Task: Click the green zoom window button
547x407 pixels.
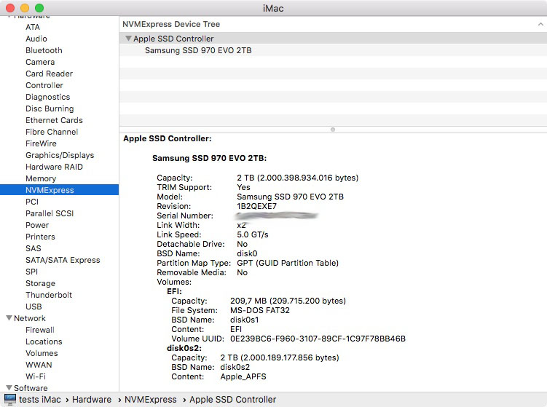Action: pos(39,7)
